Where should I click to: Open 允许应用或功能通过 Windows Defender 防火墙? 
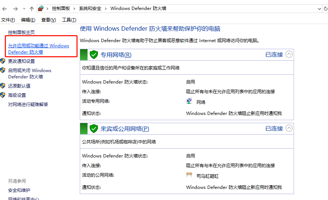[x=38, y=49]
